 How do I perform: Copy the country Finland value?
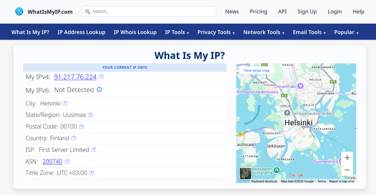tap(74, 138)
